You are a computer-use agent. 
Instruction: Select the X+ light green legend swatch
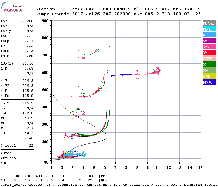pyautogui.click(x=209, y=70)
